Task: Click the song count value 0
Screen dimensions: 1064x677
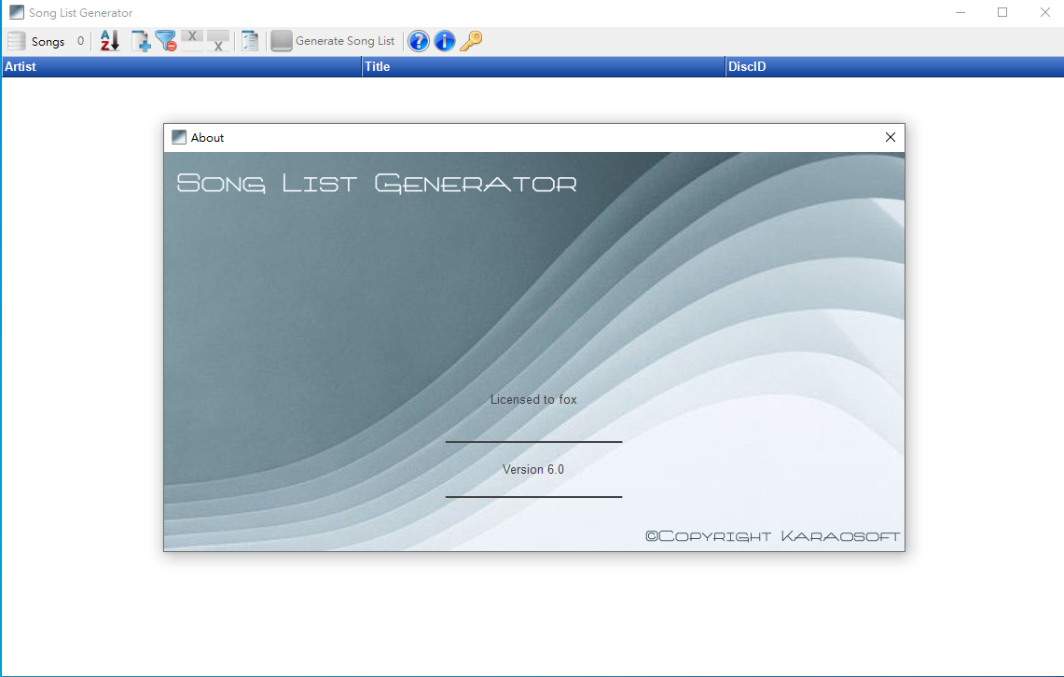Action: (x=80, y=41)
